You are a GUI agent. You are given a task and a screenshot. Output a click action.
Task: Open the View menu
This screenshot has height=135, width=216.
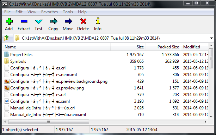point(32,12)
